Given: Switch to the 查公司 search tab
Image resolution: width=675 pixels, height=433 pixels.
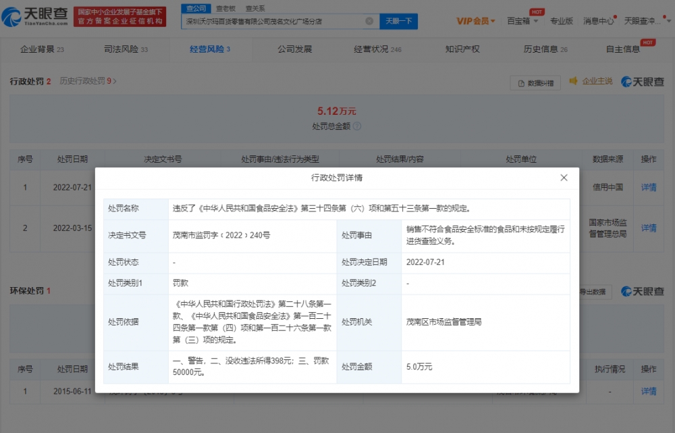Looking at the screenshot, I should (x=196, y=8).
